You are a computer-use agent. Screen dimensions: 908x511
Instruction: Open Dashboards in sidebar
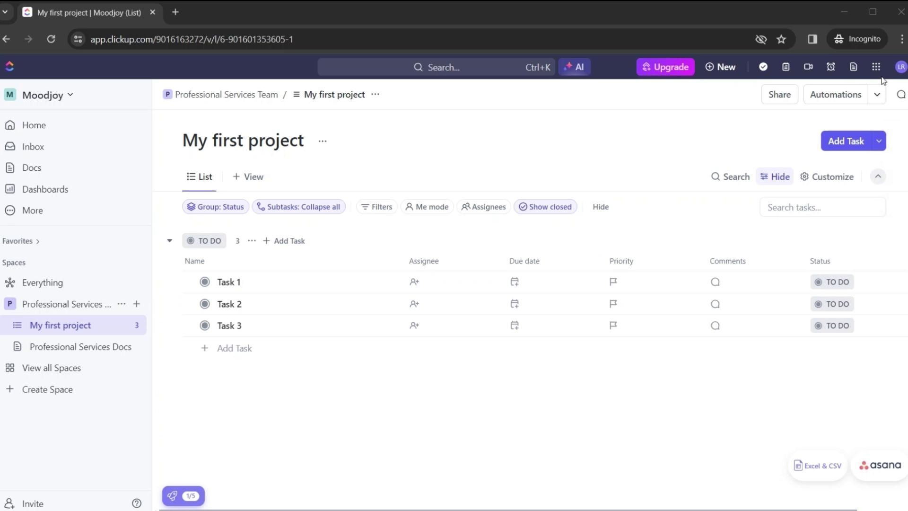(45, 189)
